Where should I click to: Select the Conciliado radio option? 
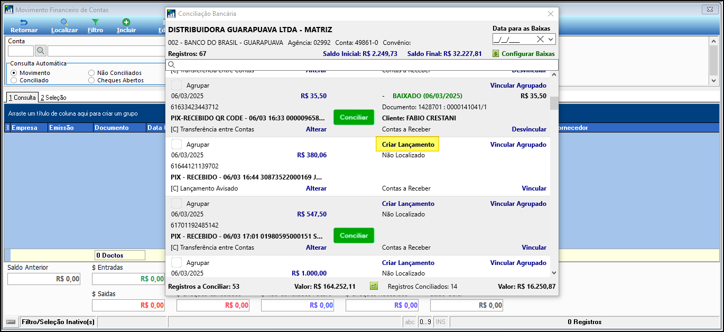click(x=14, y=80)
